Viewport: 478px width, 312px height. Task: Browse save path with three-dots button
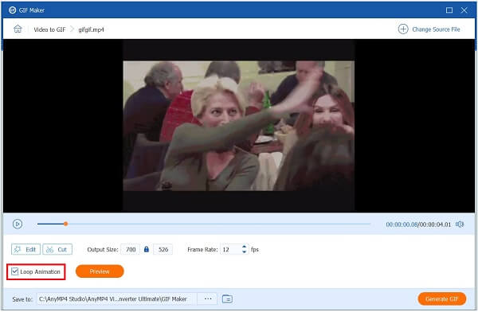(208, 299)
